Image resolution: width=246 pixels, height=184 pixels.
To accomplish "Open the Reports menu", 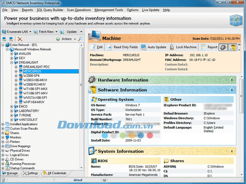I will coord(27,10).
